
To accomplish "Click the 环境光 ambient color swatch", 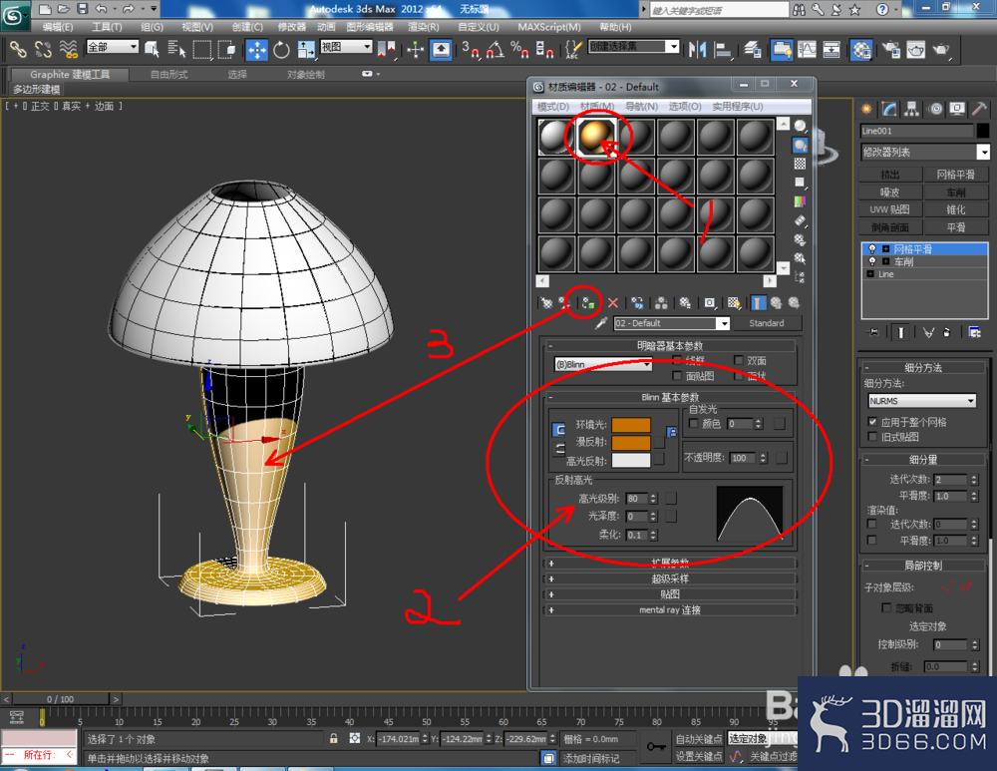I will [631, 425].
